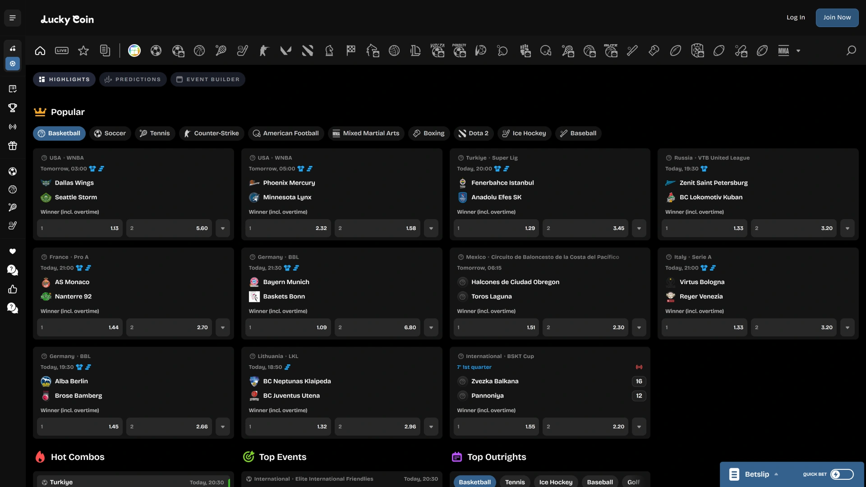Open the LIVE events icon
This screenshot has height=487, width=866.
tap(62, 51)
